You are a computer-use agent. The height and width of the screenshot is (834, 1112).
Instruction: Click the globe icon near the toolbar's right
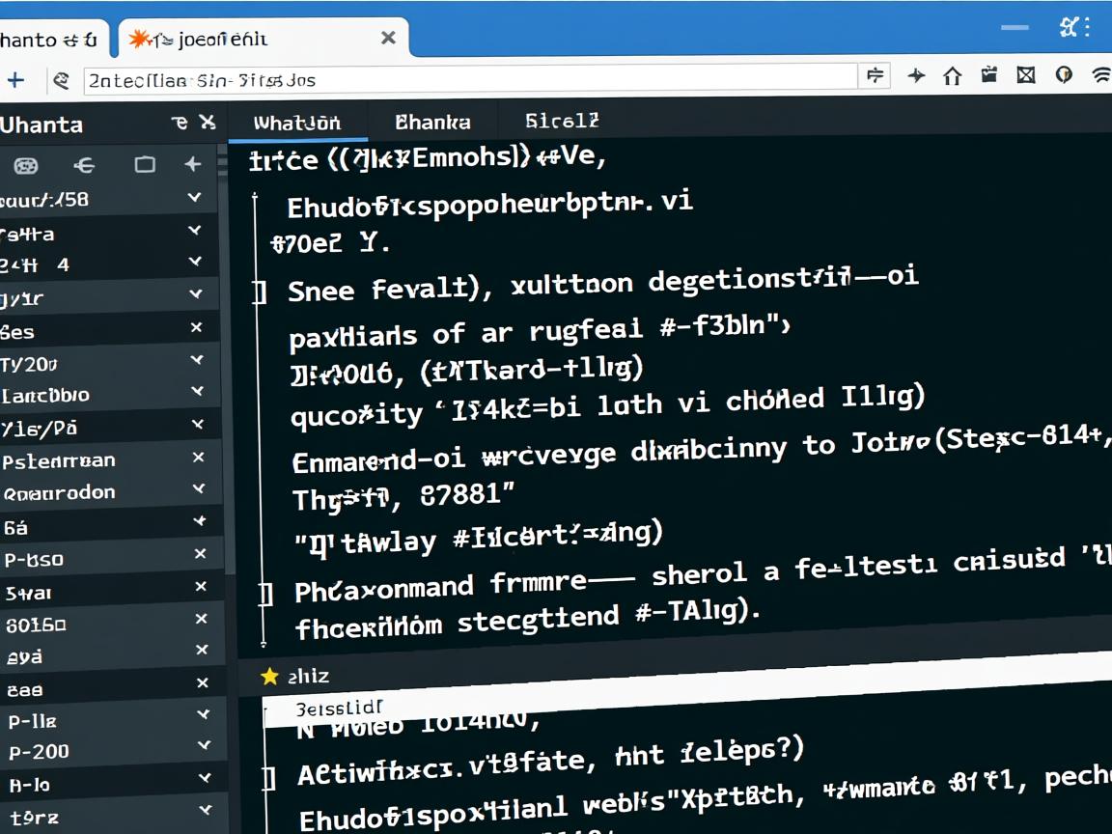1062,74
